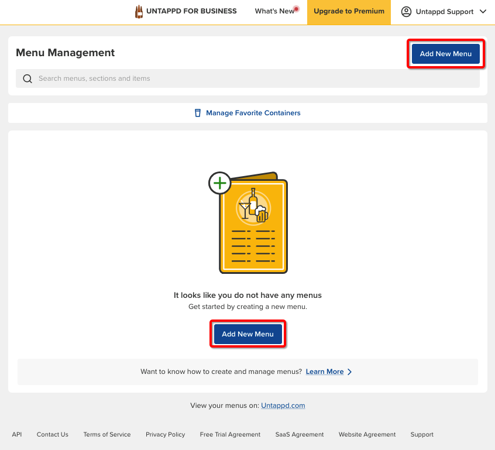Open Contact Us in the footer
495x450 pixels.
click(x=53, y=435)
